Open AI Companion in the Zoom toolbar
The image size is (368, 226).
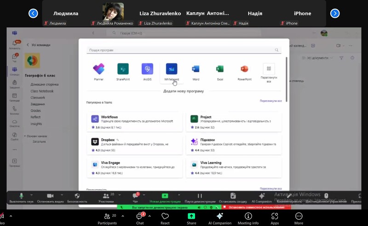[x=220, y=219]
